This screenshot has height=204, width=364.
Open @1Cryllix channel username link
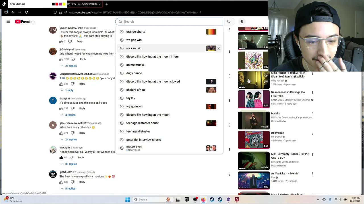pos(65,148)
